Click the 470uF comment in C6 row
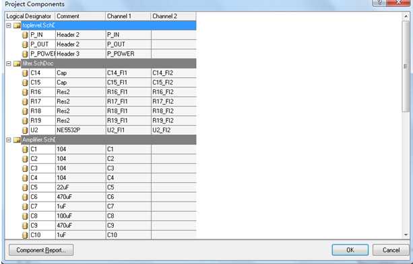This screenshot has width=413, height=264. pyautogui.click(x=81, y=197)
